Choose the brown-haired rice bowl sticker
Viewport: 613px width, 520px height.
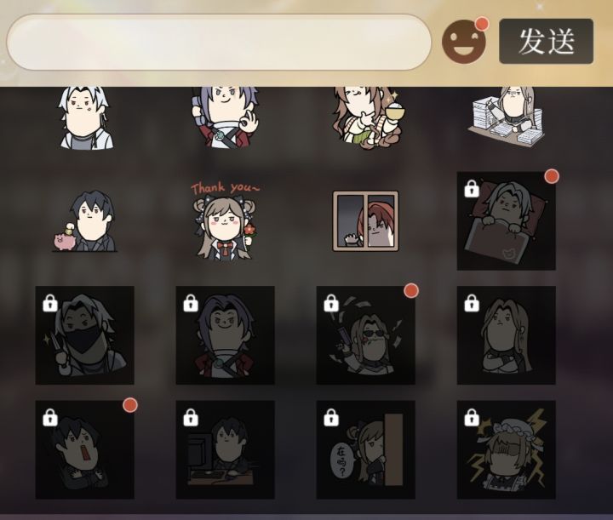[x=368, y=118]
